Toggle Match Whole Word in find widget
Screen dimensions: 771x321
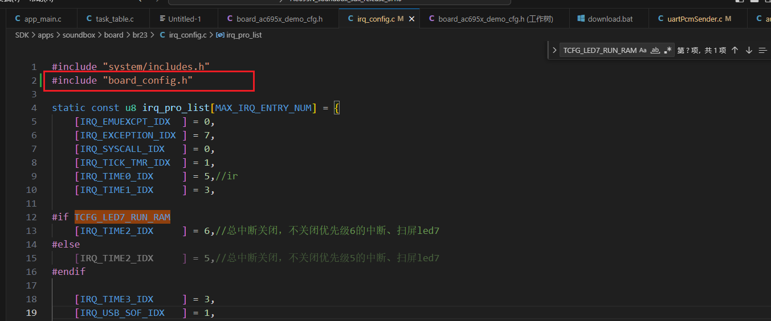tap(655, 50)
